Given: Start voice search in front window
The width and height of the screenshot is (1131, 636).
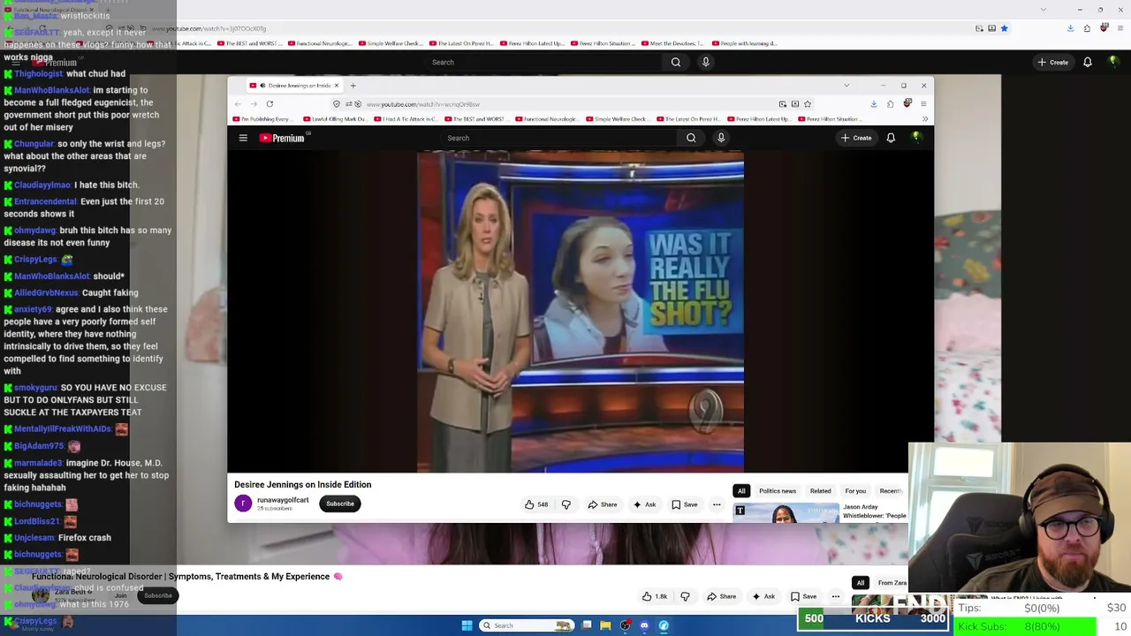Looking at the screenshot, I should (x=721, y=138).
